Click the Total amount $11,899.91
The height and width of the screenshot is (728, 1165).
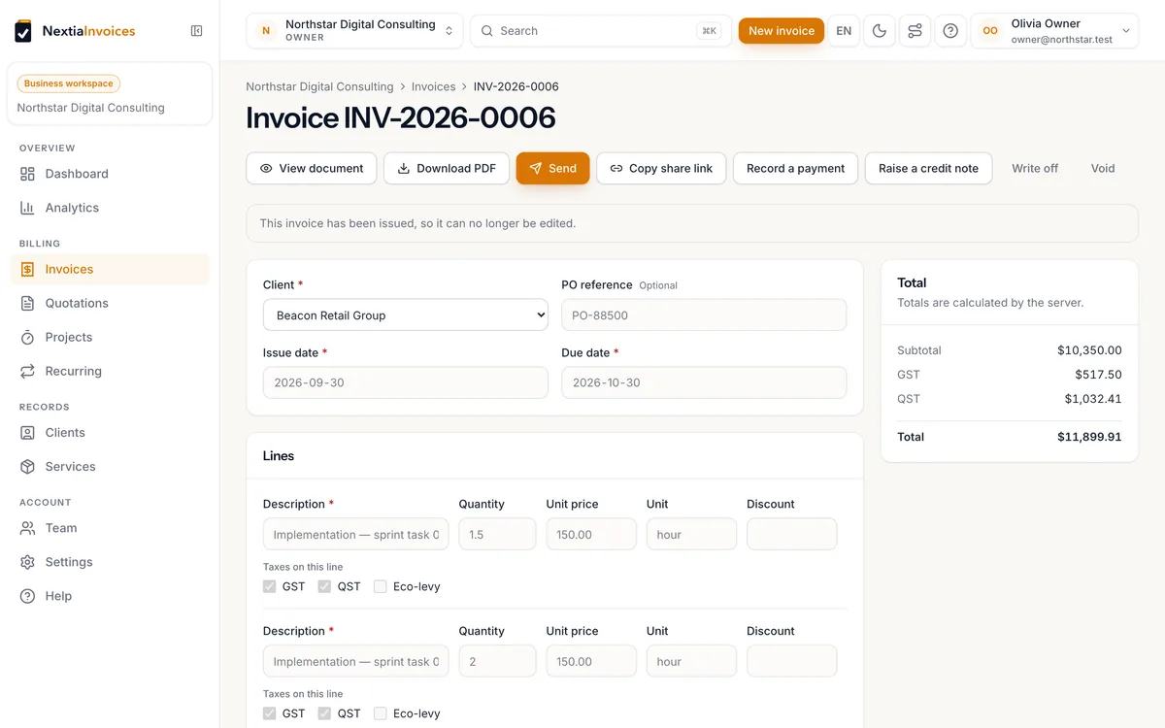(1089, 437)
